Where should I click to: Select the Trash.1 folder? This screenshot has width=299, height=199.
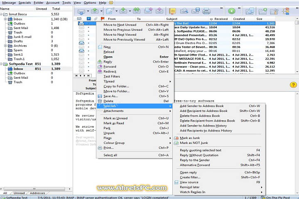click(19, 59)
